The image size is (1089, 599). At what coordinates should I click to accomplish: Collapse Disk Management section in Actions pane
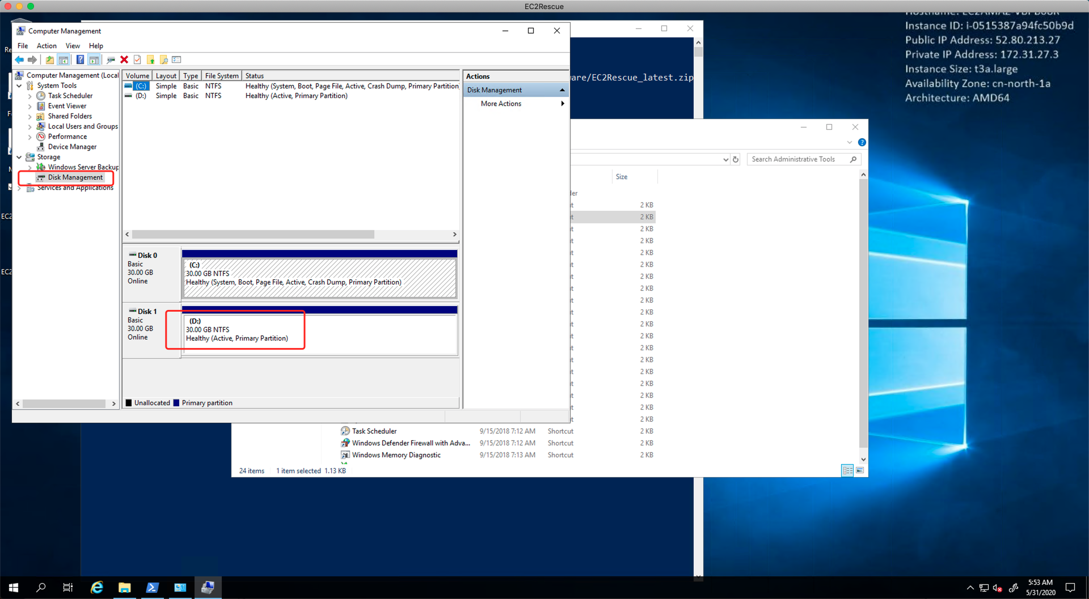[562, 90]
